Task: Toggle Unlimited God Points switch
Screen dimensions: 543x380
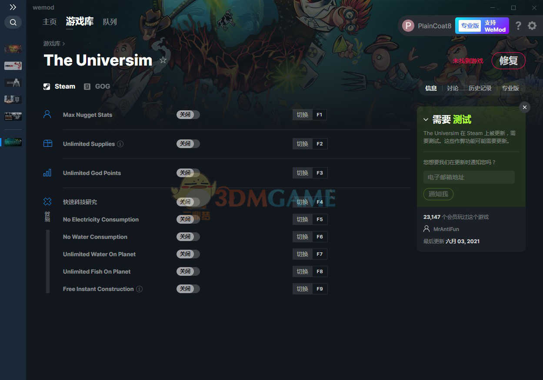Action: (188, 173)
